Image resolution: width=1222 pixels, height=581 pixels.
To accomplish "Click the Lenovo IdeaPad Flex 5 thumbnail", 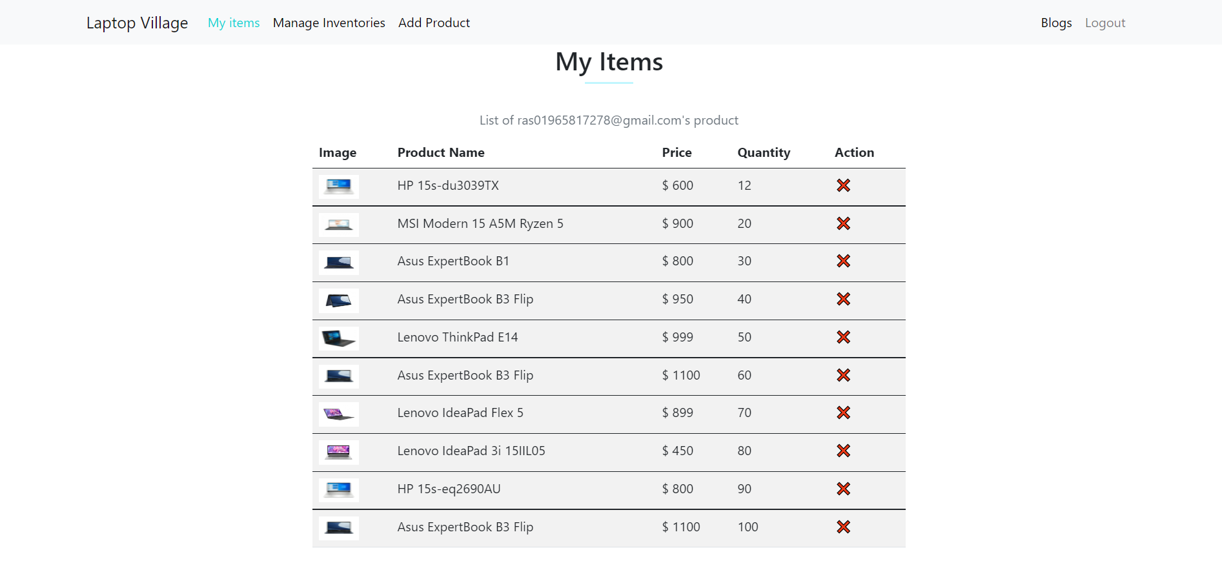I will (339, 414).
